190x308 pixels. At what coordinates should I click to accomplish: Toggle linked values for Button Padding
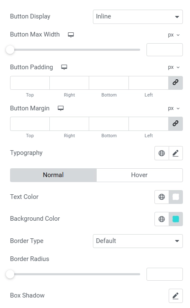click(x=175, y=83)
